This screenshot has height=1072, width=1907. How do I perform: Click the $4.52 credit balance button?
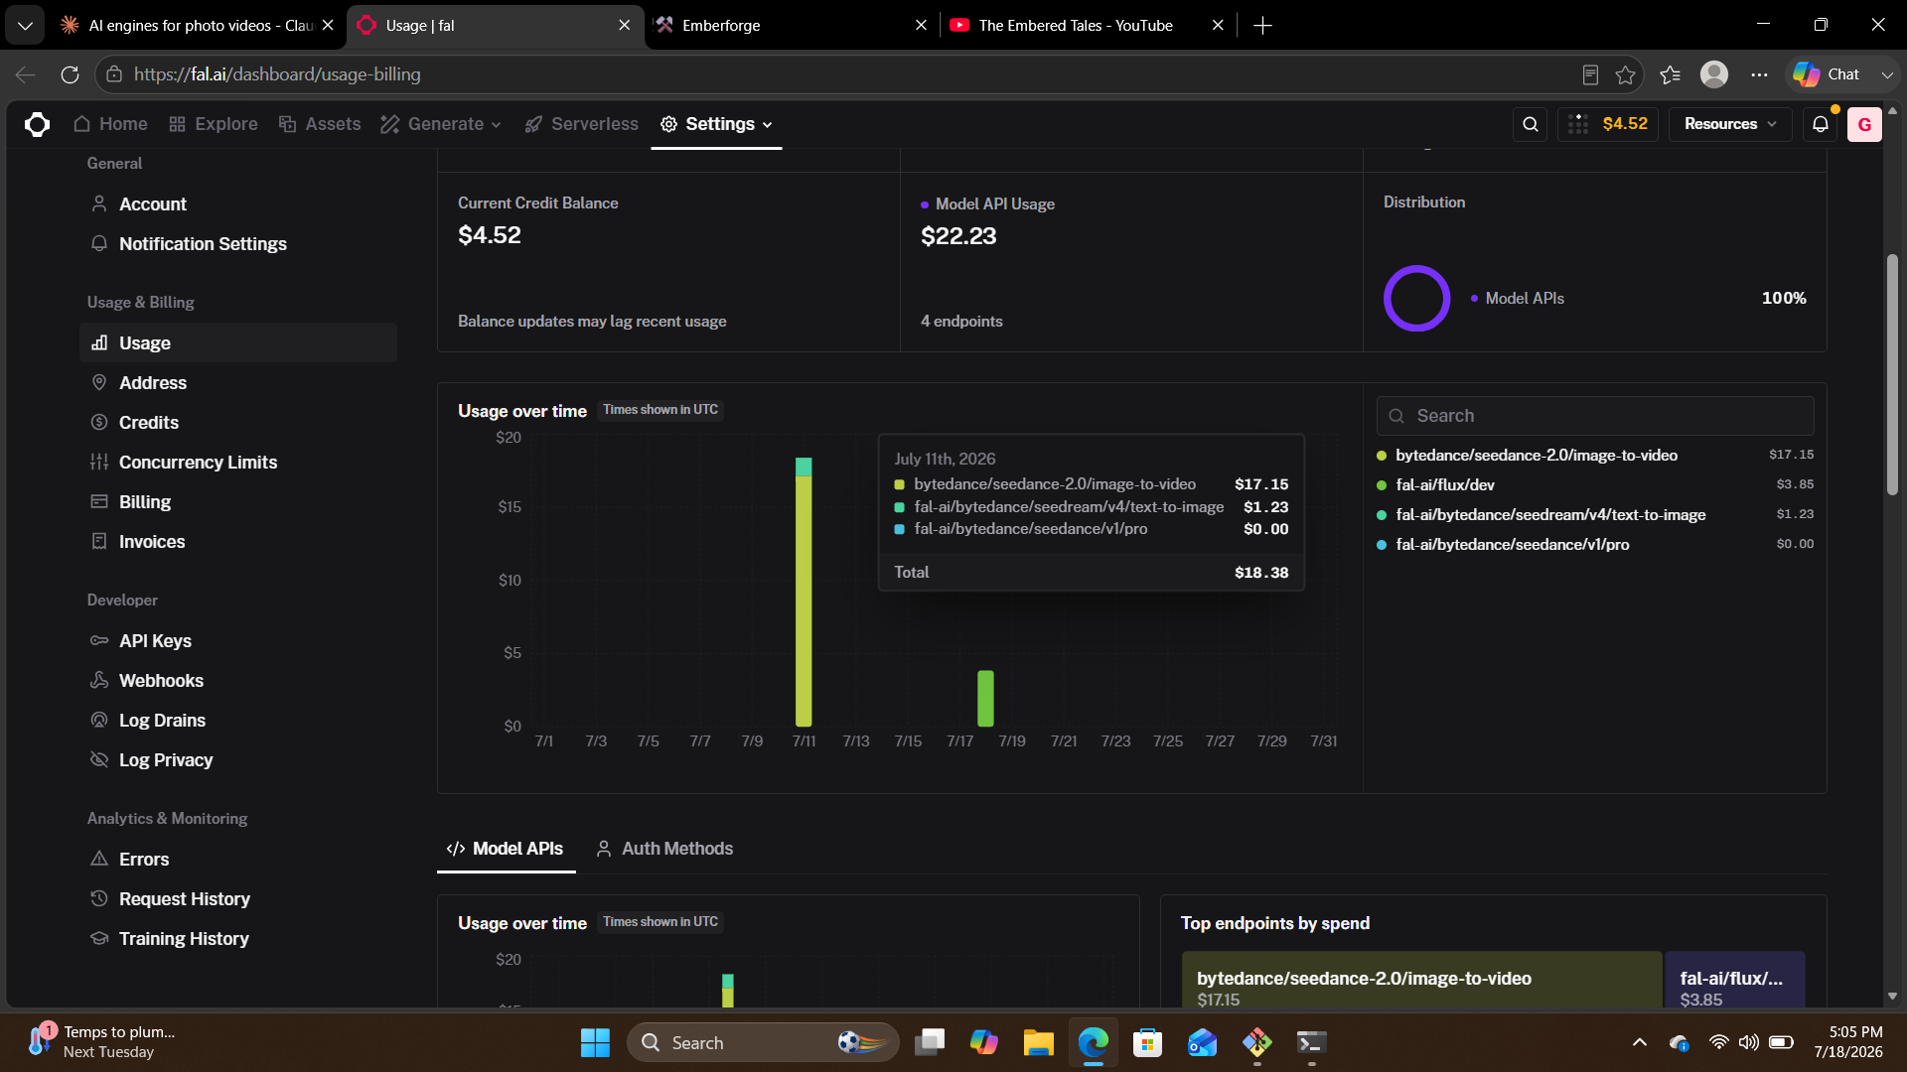point(1608,124)
